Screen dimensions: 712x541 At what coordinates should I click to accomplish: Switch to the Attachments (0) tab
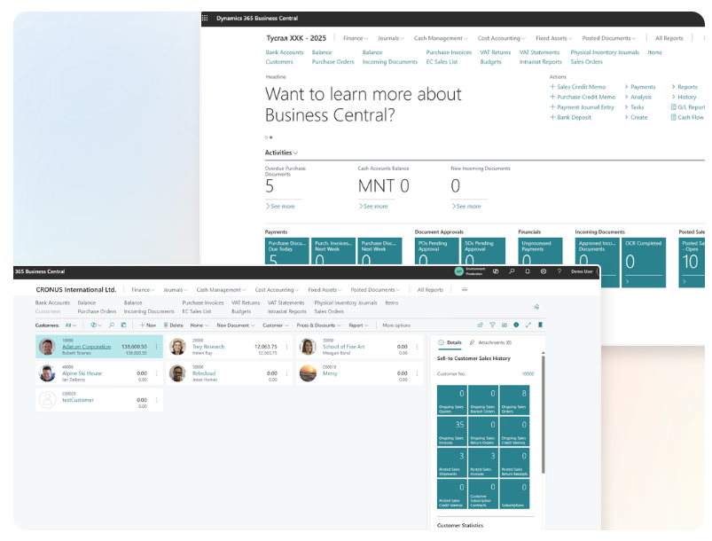coord(495,342)
